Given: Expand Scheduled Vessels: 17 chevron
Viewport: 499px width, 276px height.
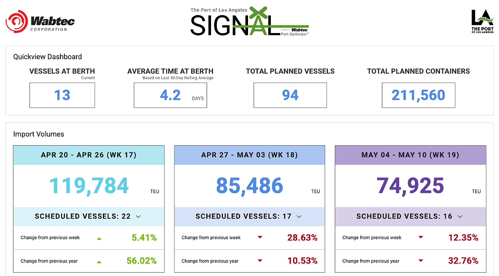Looking at the screenshot, I should click(x=299, y=217).
